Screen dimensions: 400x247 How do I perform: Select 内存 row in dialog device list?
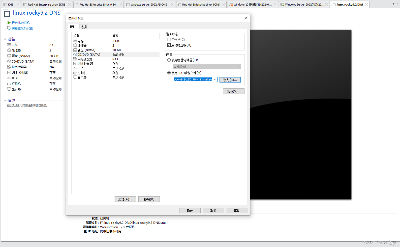pos(116,41)
